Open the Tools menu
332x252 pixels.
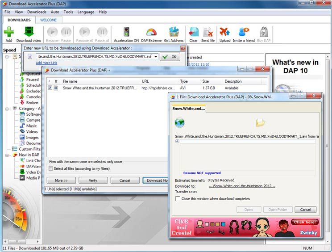[x=68, y=12]
